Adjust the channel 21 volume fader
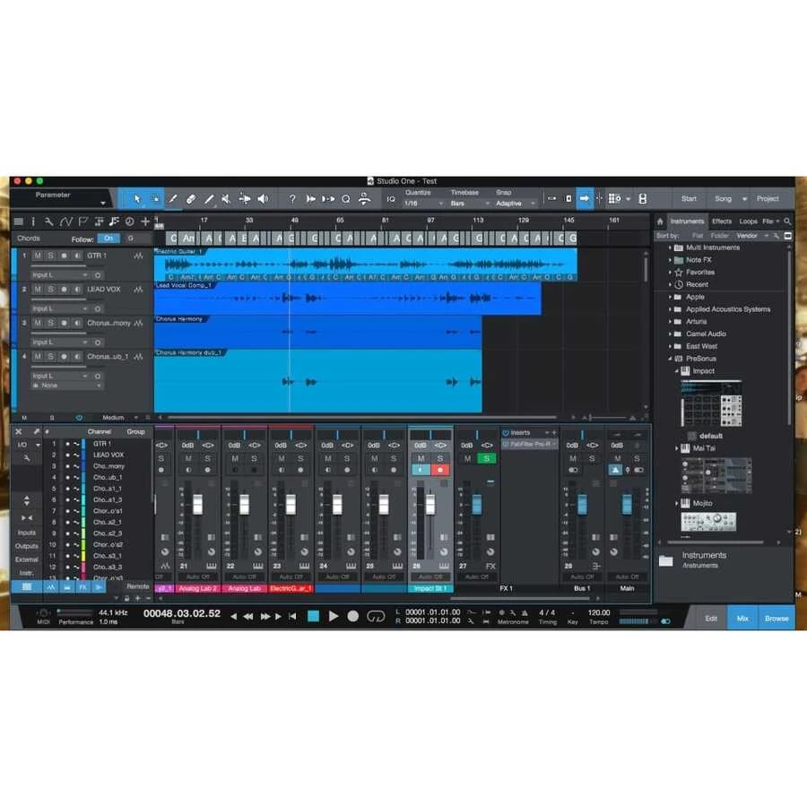Viewport: 807px width, 807px height. (x=197, y=504)
